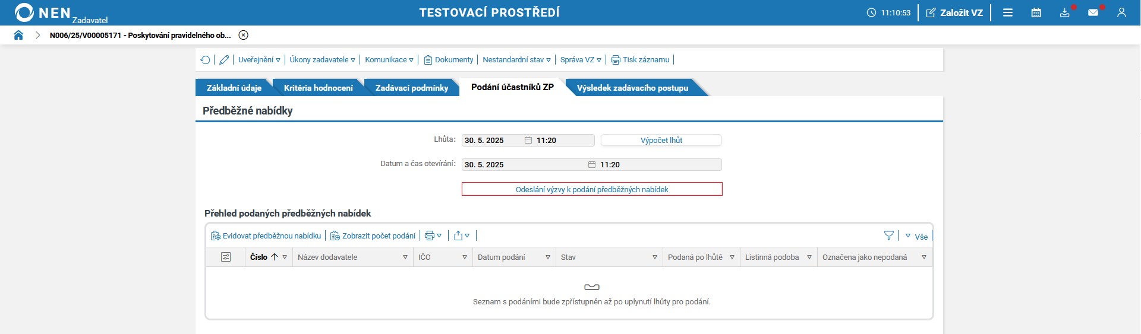Open the hamburger menu icon
This screenshot has width=1141, height=334.
(1008, 12)
